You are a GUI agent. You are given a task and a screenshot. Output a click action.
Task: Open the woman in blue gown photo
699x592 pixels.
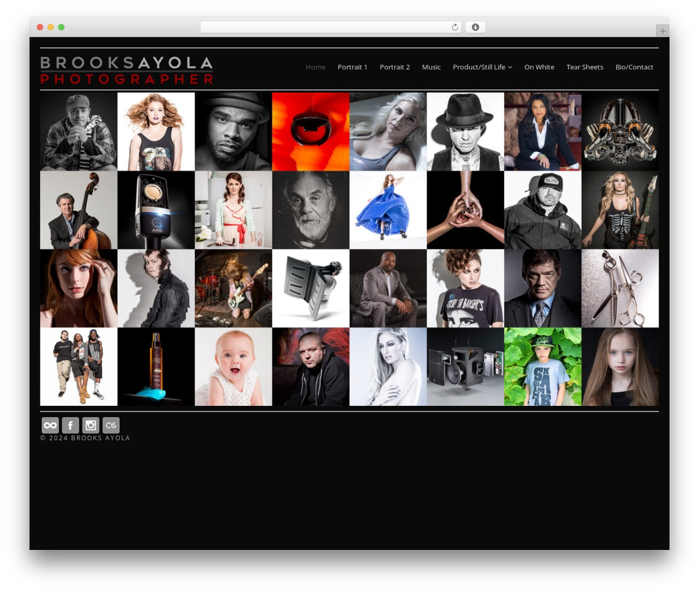tap(388, 210)
